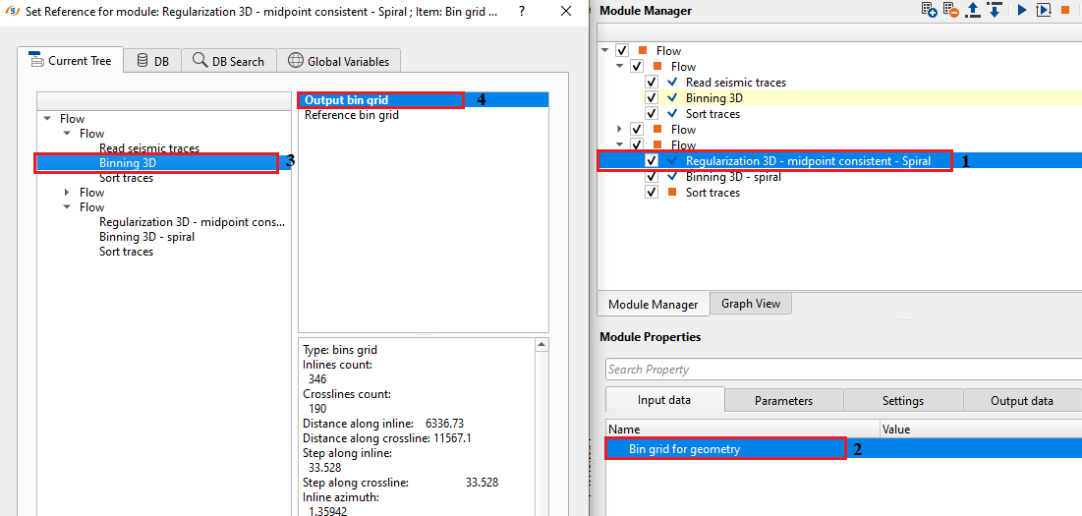The height and width of the screenshot is (516, 1082).
Task: Select the Module Manager bottom tab
Action: [653, 305]
